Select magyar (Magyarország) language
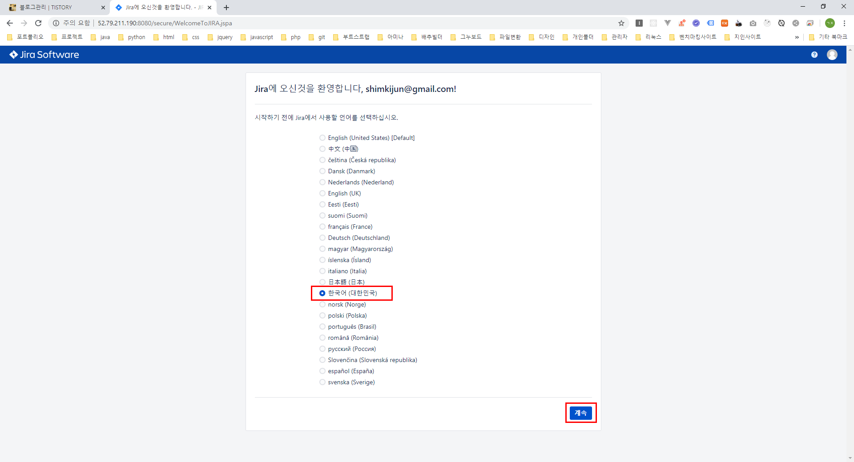 [322, 249]
